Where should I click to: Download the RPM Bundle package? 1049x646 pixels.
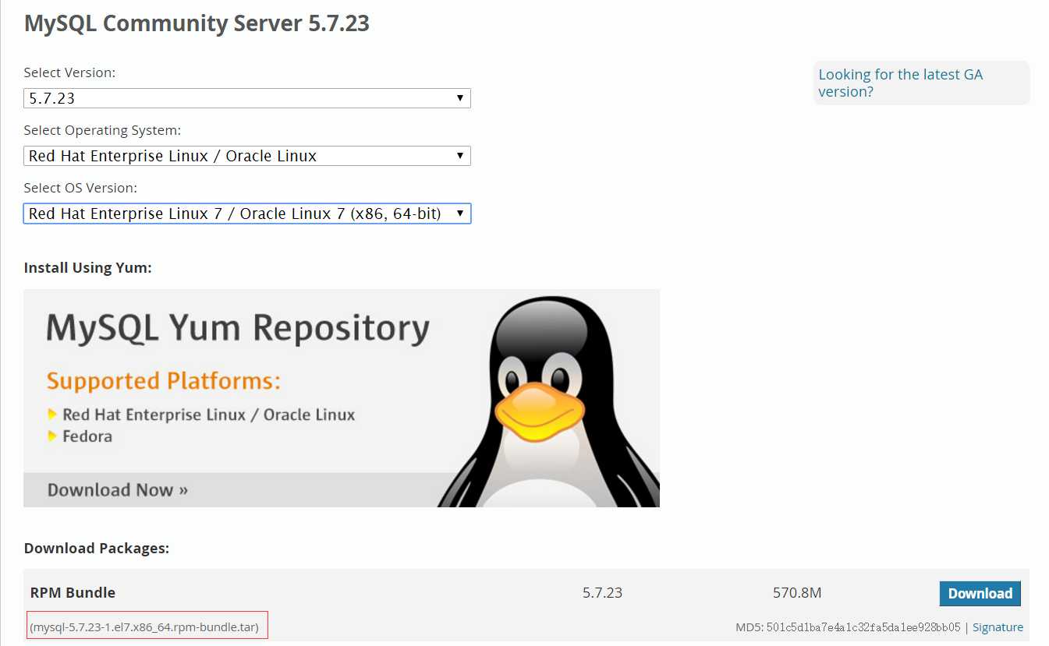[980, 593]
